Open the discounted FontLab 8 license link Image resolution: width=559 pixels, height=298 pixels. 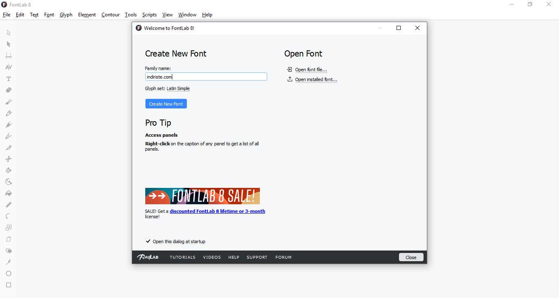[x=217, y=211]
